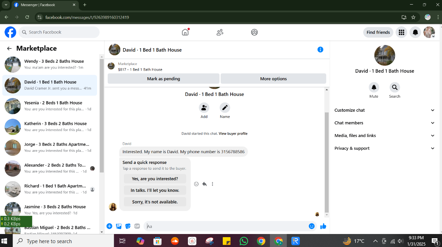This screenshot has height=247, width=442.
Task: Open browser tab list dropdown
Action: pyautogui.click(x=6, y=5)
